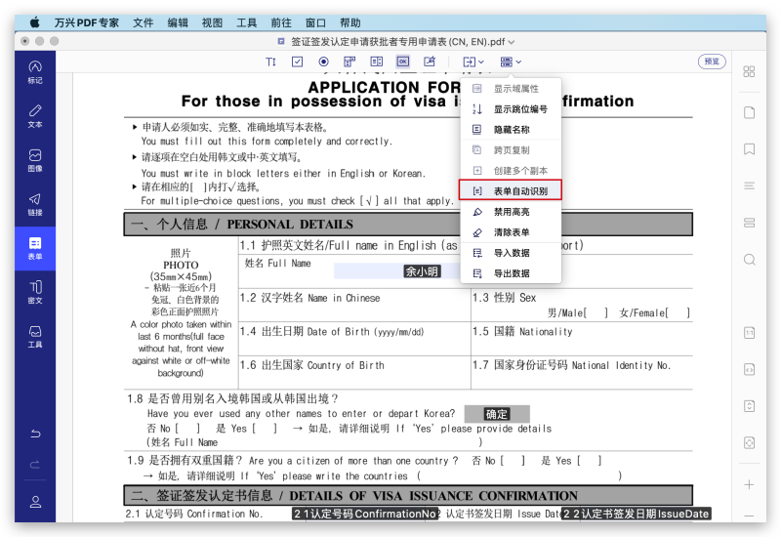Expand the document title dropdown chevron
The width and height of the screenshot is (781, 537).
tap(512, 42)
